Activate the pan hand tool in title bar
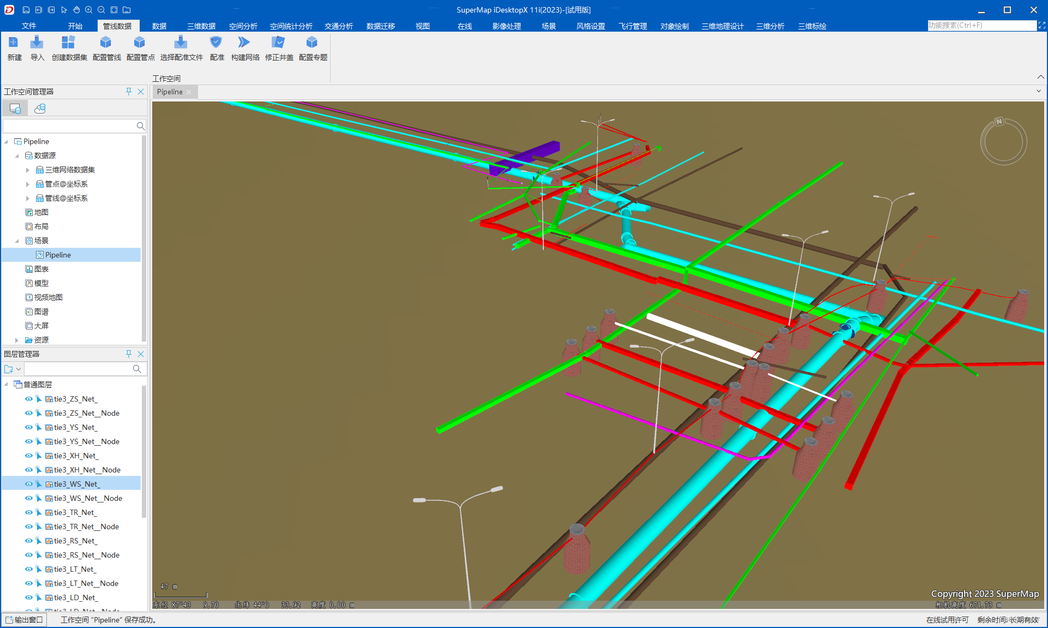 pyautogui.click(x=76, y=10)
